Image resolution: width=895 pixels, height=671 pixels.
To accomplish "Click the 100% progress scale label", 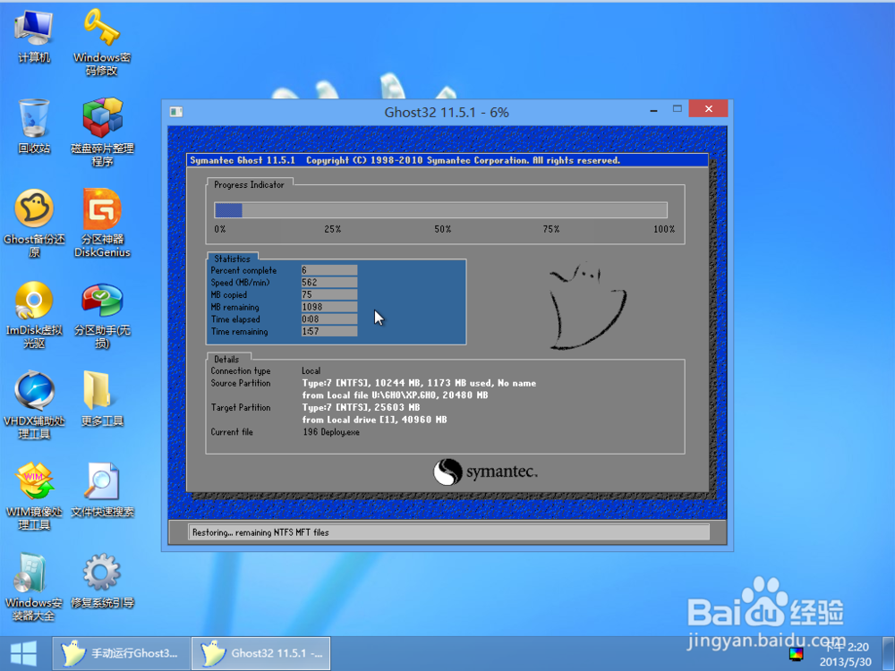I will click(664, 229).
